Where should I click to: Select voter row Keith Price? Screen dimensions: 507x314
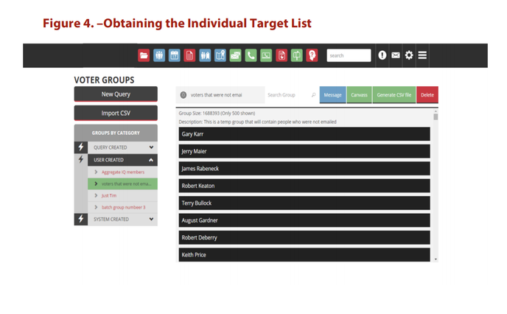point(304,255)
